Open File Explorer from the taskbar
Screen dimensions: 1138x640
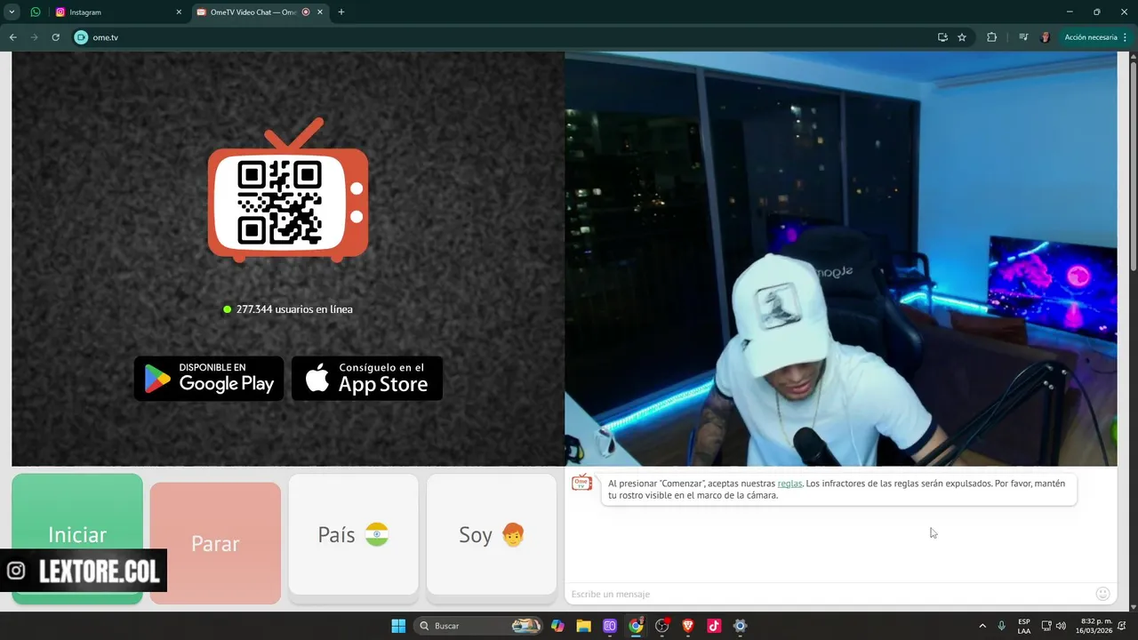coord(583,626)
